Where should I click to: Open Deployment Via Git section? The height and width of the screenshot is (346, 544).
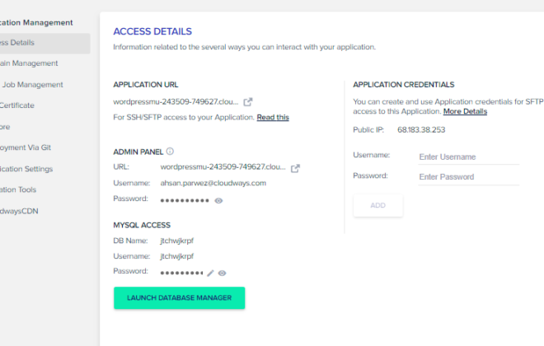(x=26, y=147)
